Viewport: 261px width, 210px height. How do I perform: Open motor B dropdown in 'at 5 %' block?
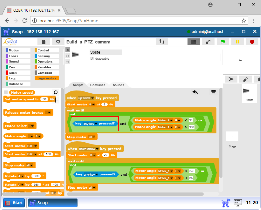coord(92,105)
